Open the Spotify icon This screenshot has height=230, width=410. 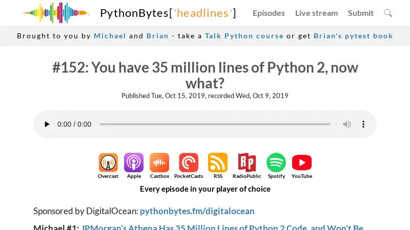coord(276,163)
